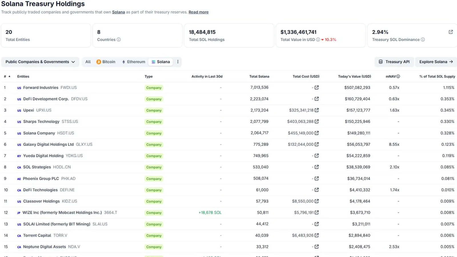Screen dimensions: 457x257
Task: Click info icon beside Treasury SOL Dominance
Action: click(423, 40)
